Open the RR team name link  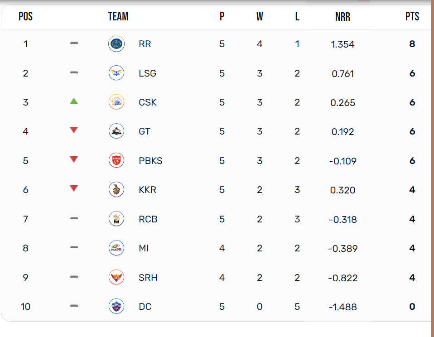[145, 44]
